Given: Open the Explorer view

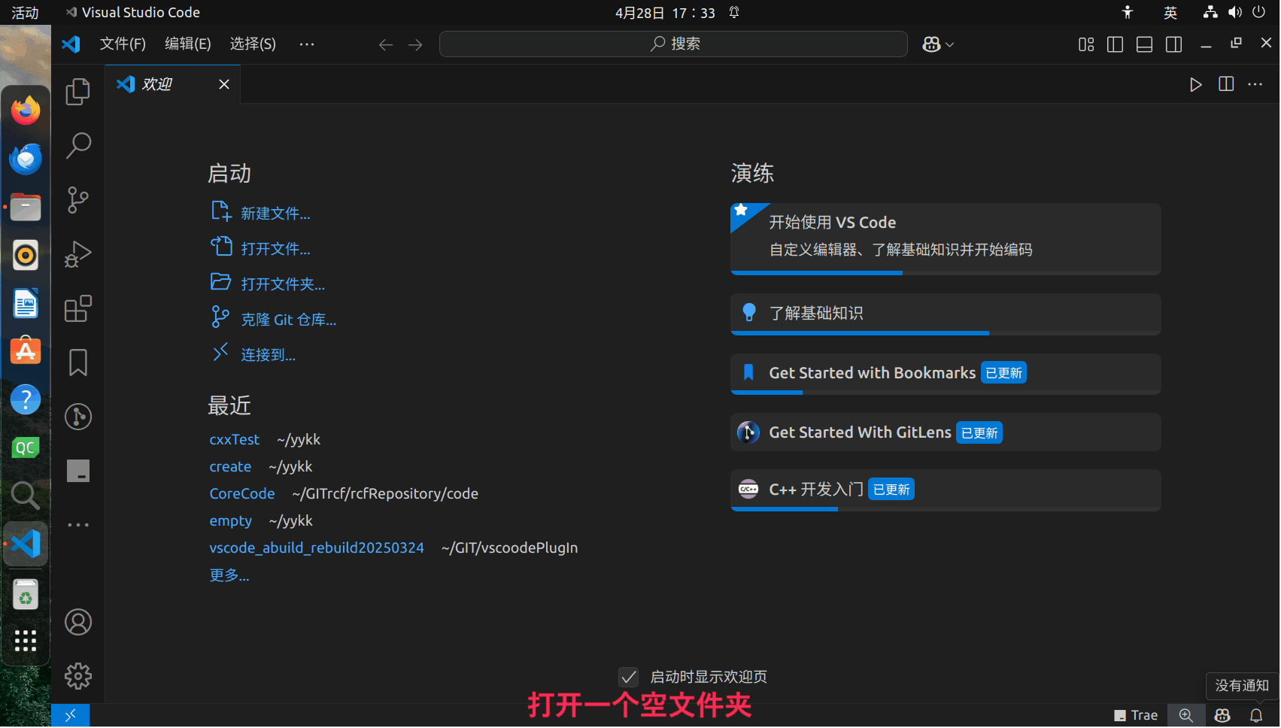Looking at the screenshot, I should pyautogui.click(x=77, y=91).
